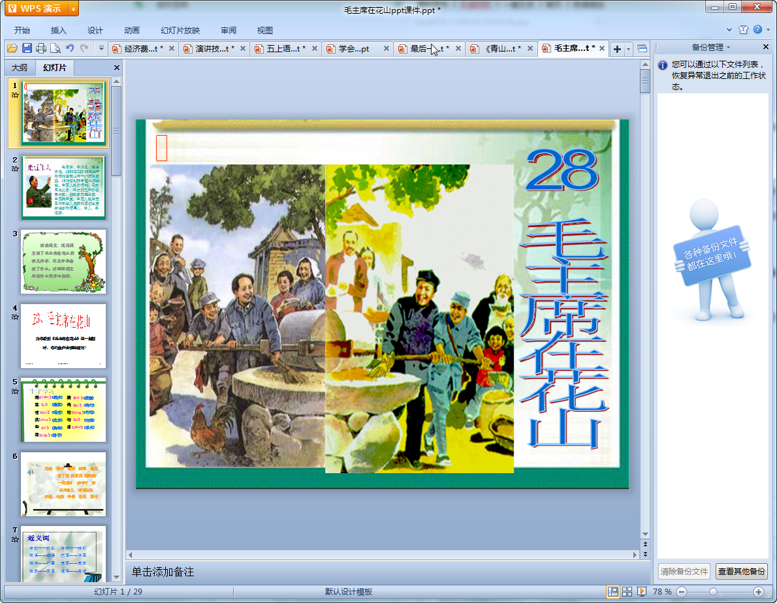Image resolution: width=777 pixels, height=603 pixels.
Task: Go to next slide double-arrow button
Action: click(x=645, y=555)
